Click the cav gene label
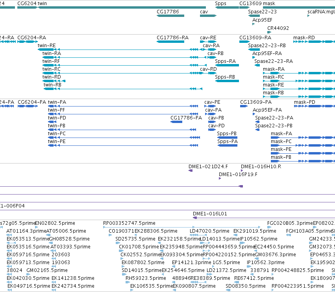Image resolution: width=335 pixels, height=292 pixels. pos(204,12)
